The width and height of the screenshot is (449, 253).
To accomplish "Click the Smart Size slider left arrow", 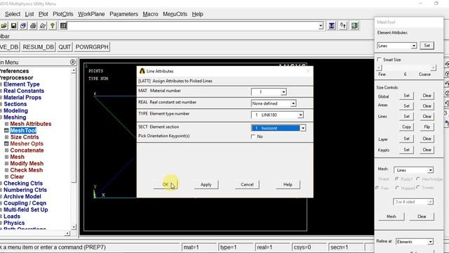I will pyautogui.click(x=379, y=67).
